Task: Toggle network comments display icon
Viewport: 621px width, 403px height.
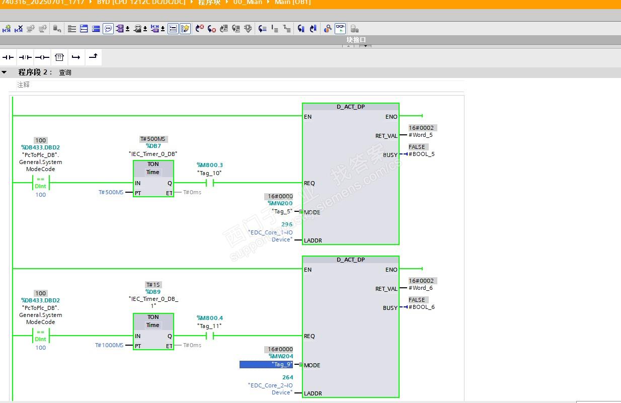Action: coord(108,29)
